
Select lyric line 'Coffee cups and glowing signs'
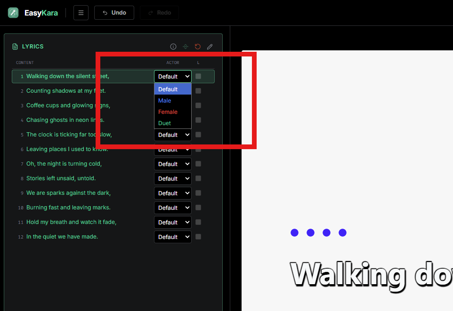(x=68, y=105)
